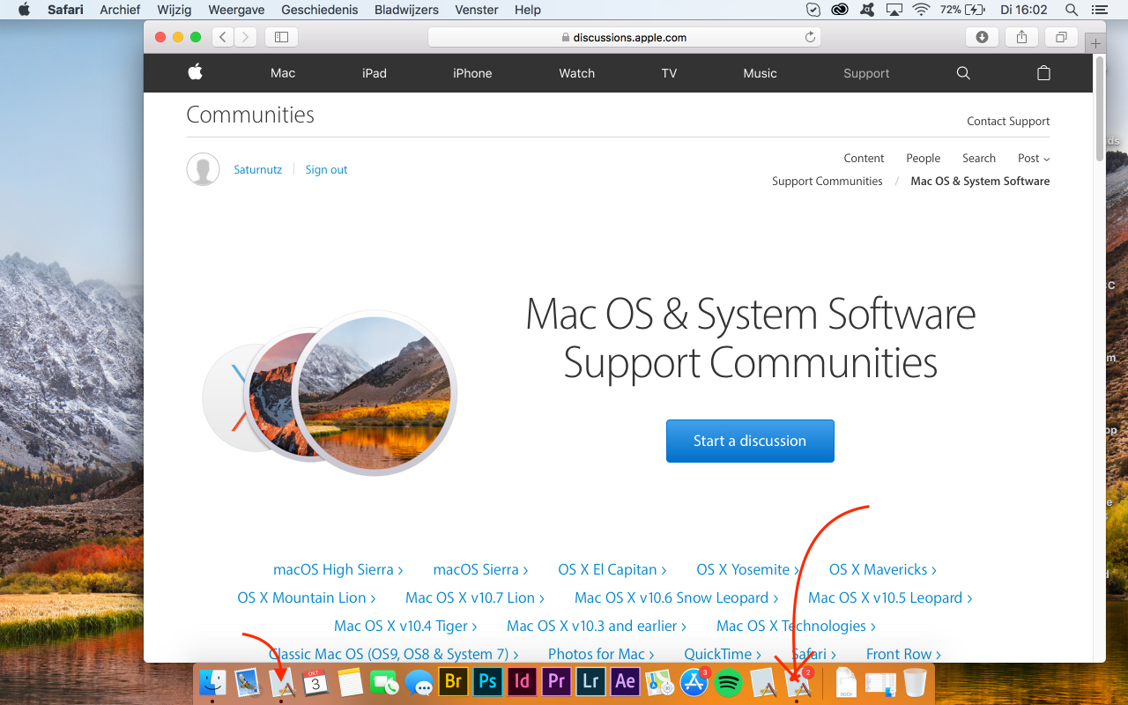
Task: Click the Content link in Communities header
Action: coord(864,158)
